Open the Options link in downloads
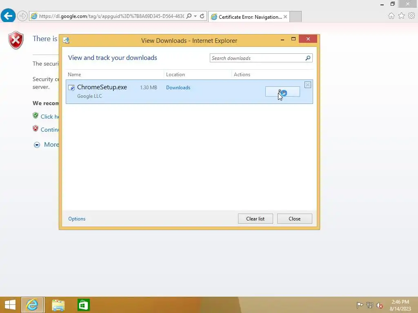Screen dimensions: 418x313 coord(77,219)
